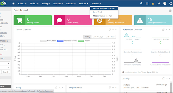Viewport: 173px width, 93px height.
Task: Toggle Activated Orders legend swatch
Action: pyautogui.click(x=60, y=41)
